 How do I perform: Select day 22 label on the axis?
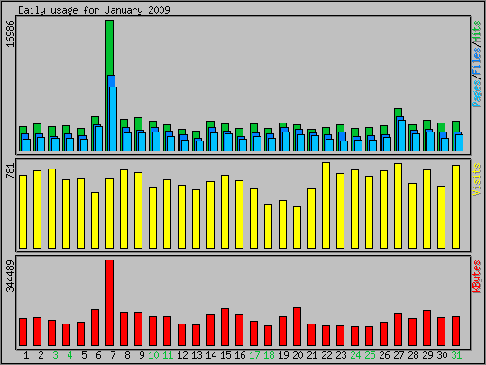326,355
